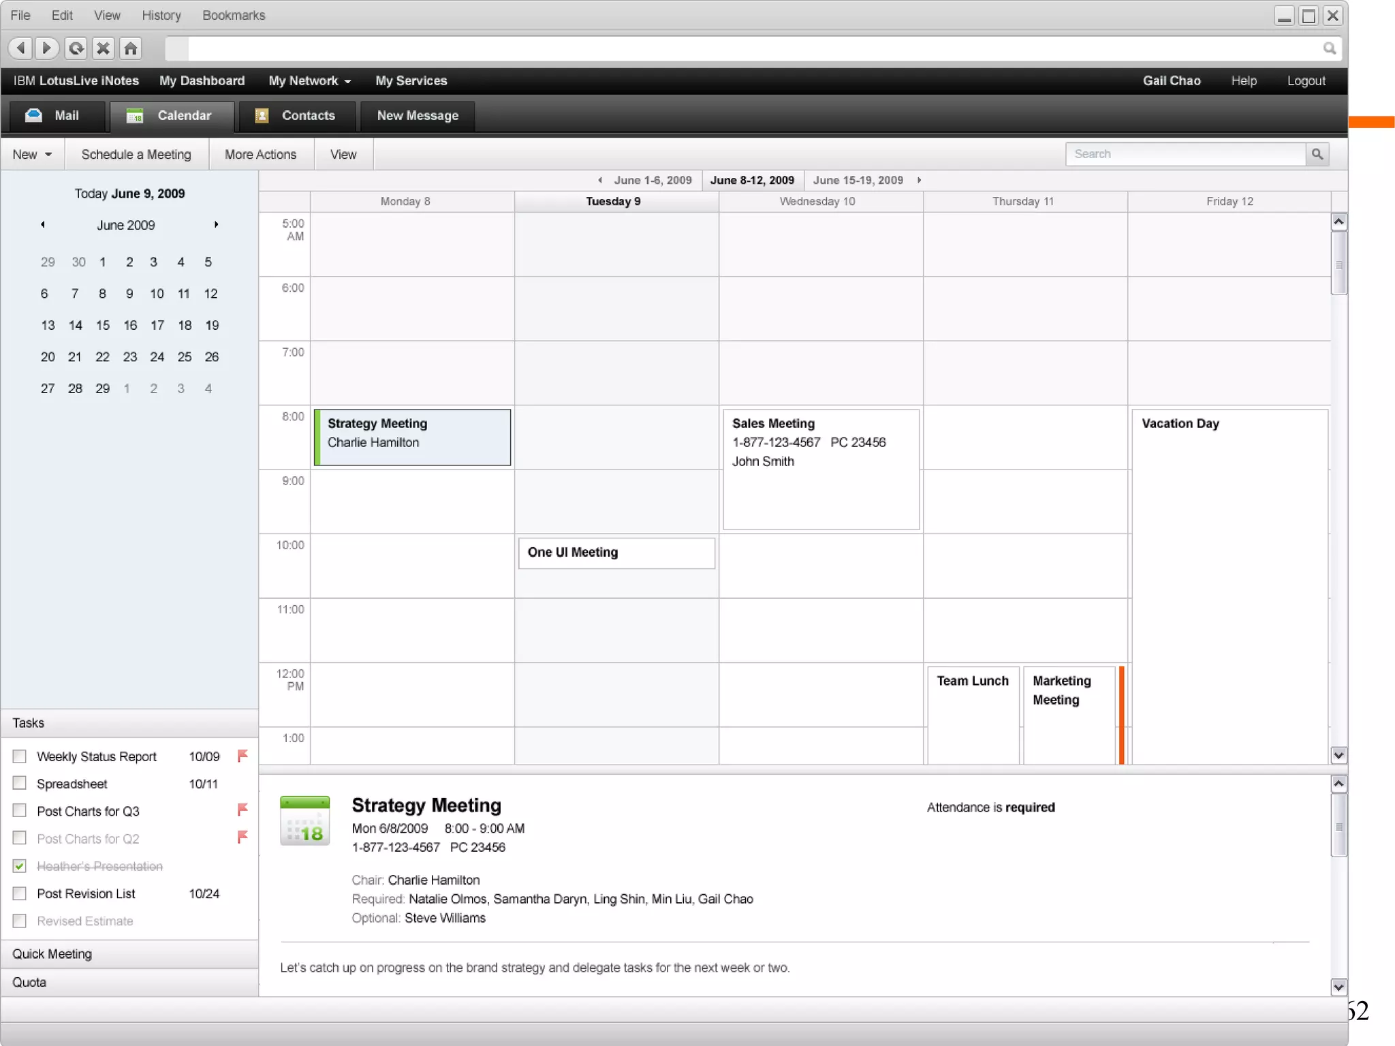Click the browser reload icon

pos(76,48)
